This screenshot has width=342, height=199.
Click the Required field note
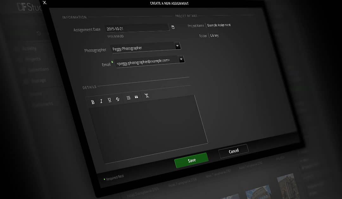pyautogui.click(x=114, y=178)
